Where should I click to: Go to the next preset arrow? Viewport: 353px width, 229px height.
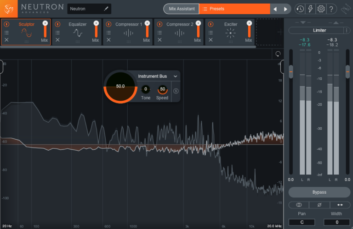pyautogui.click(x=285, y=9)
